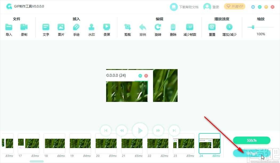The height and width of the screenshot is (163, 280).
Task: Click the 导出gif export button
Action: point(252,153)
